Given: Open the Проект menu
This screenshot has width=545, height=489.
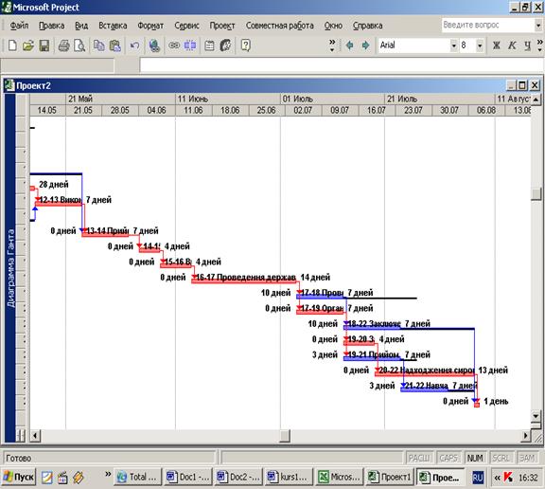Looking at the screenshot, I should tap(222, 26).
